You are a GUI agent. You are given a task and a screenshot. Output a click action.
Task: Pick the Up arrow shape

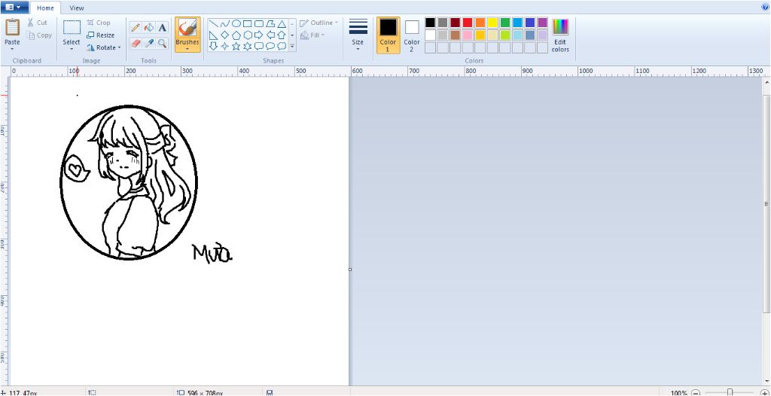pos(282,35)
